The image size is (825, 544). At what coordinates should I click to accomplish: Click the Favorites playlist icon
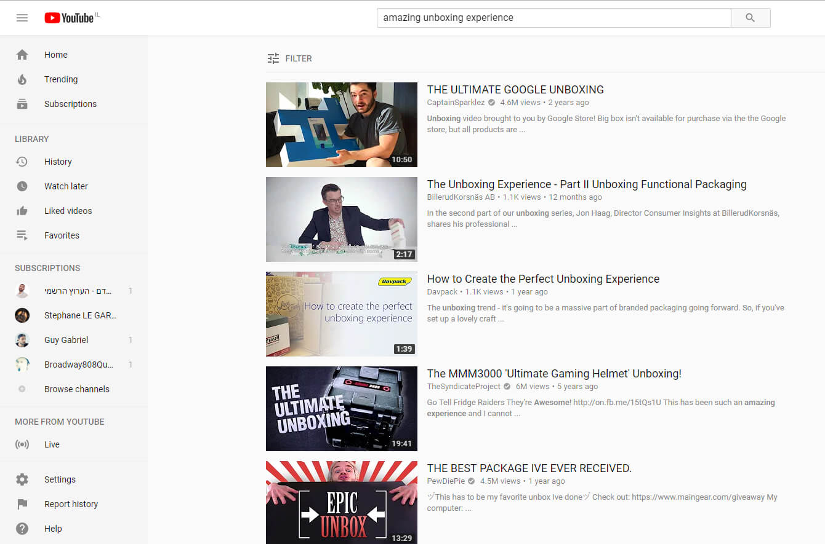click(x=22, y=235)
